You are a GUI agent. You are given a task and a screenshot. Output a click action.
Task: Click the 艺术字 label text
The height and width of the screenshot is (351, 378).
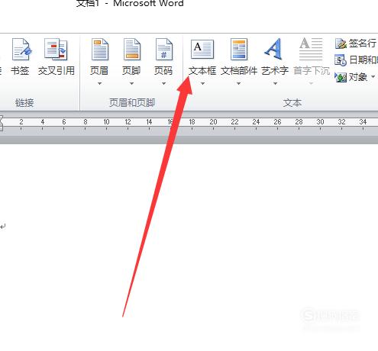(275, 71)
